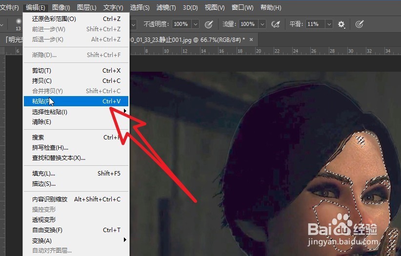
Task: Open the 选择(S) menu
Action: click(x=140, y=7)
